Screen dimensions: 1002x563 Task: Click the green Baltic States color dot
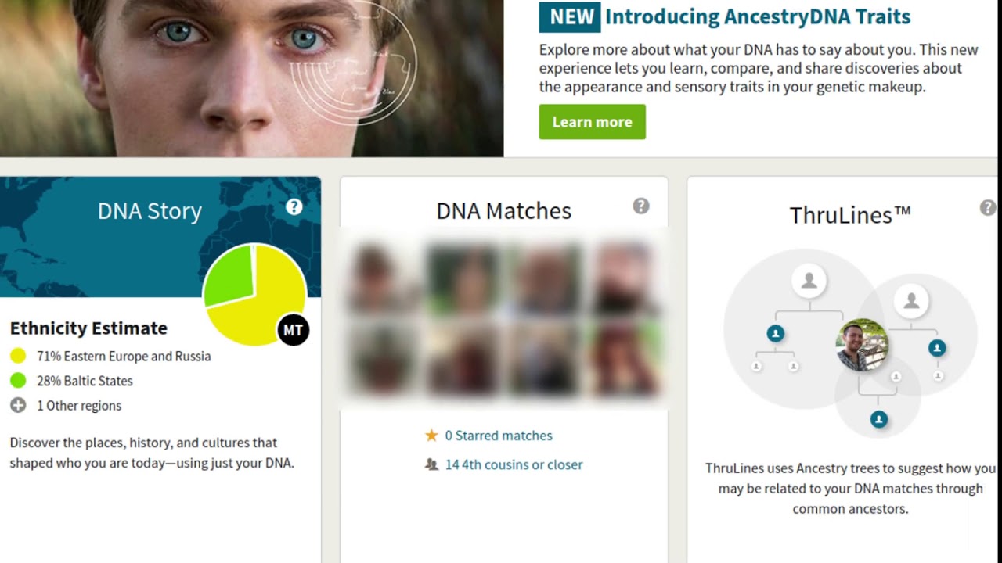18,381
